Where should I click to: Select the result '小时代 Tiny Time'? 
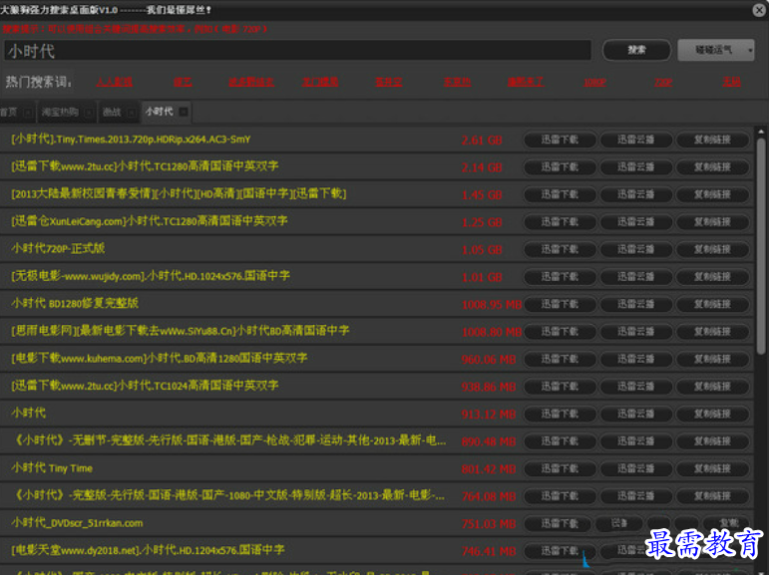pos(52,468)
